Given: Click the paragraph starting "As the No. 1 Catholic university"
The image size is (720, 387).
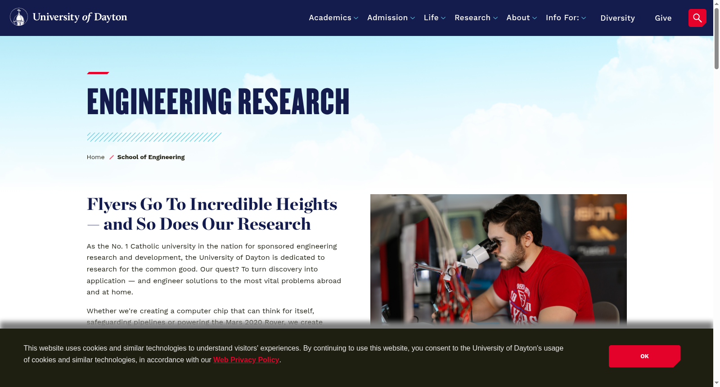Looking at the screenshot, I should 214,269.
